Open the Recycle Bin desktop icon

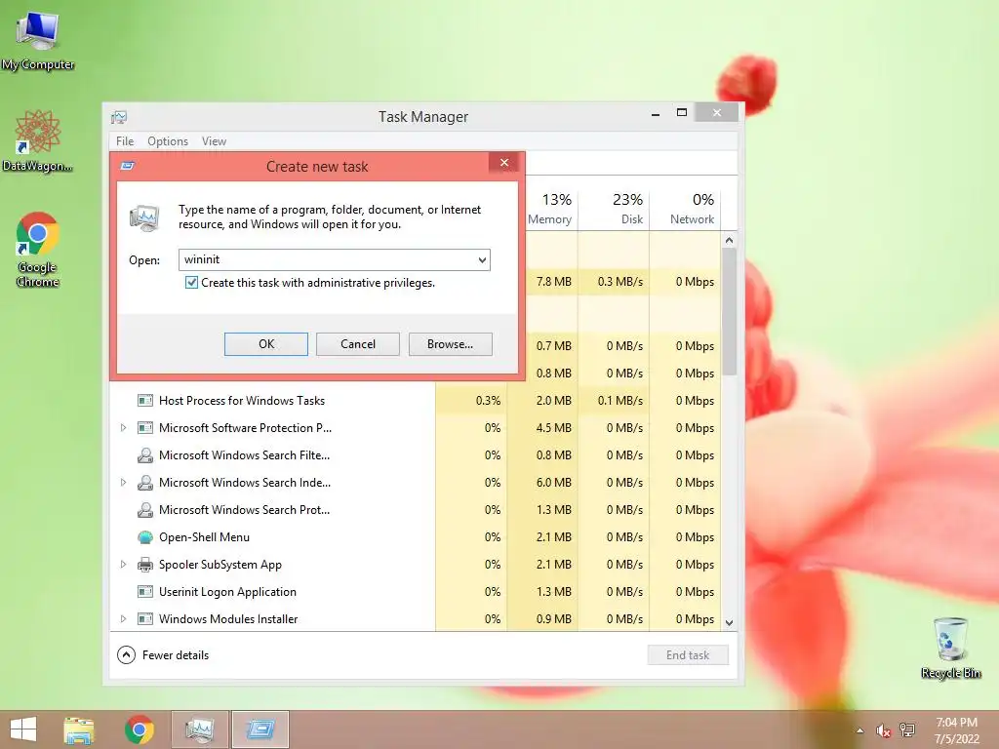click(x=950, y=648)
